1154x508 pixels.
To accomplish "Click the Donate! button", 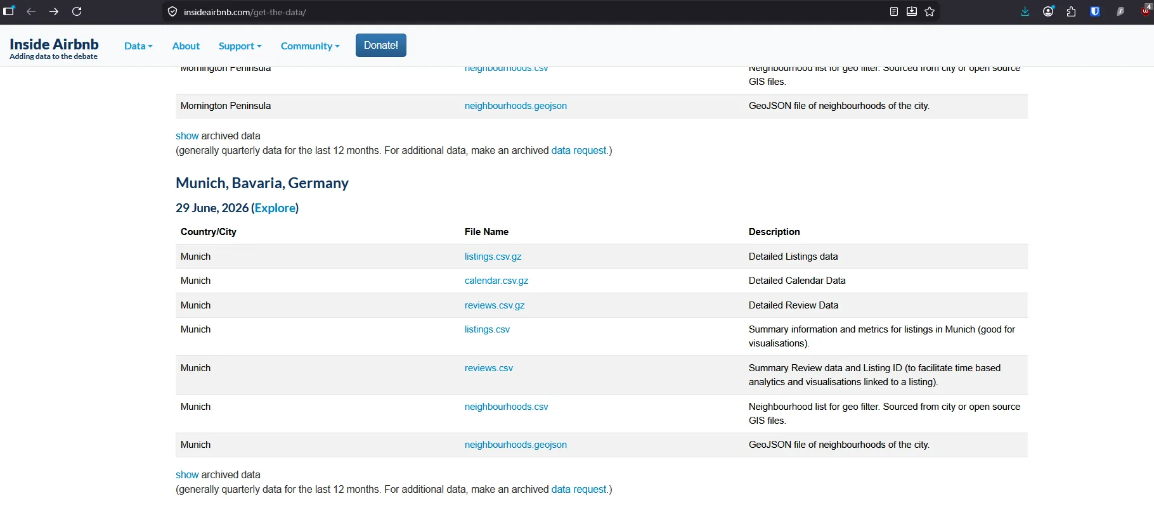I will 381,45.
